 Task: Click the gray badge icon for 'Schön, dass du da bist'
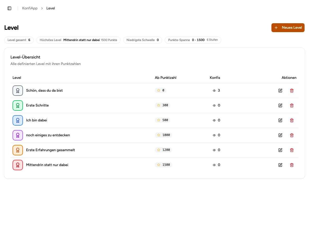(x=18, y=91)
